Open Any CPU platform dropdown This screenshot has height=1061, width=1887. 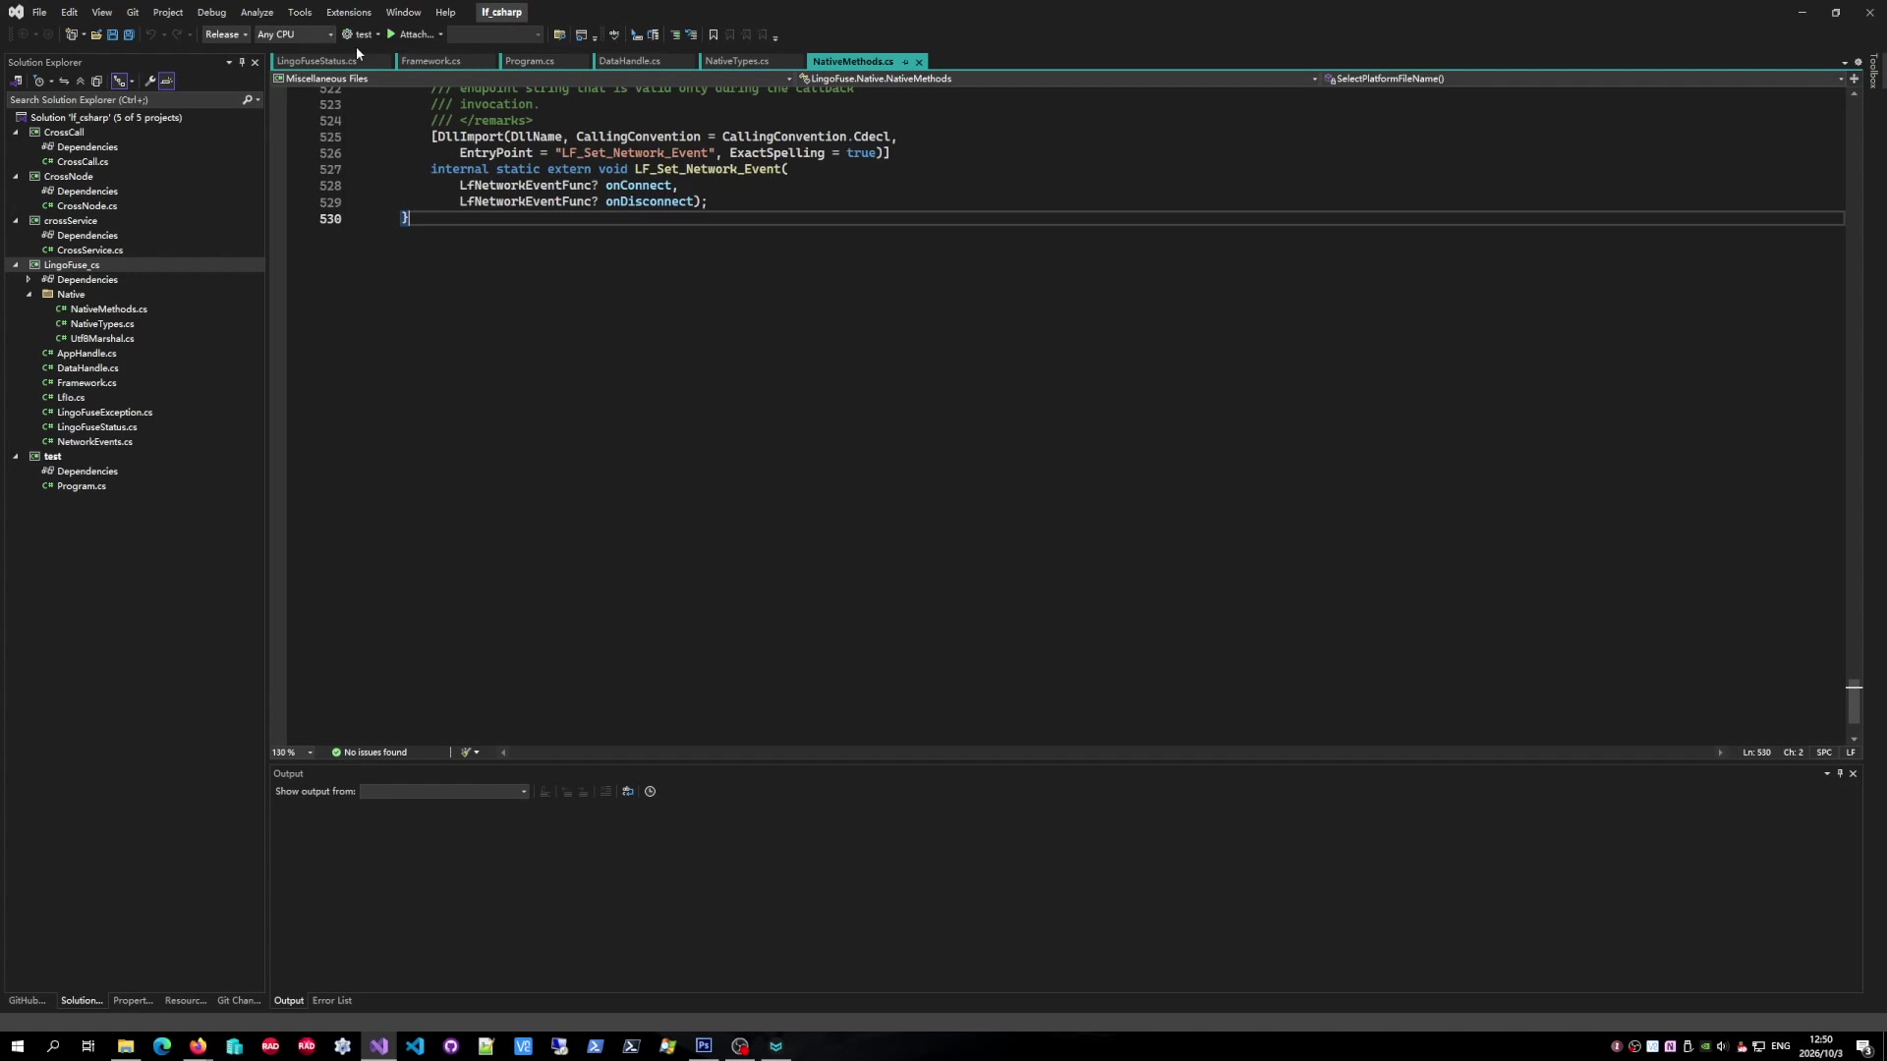[x=295, y=34]
